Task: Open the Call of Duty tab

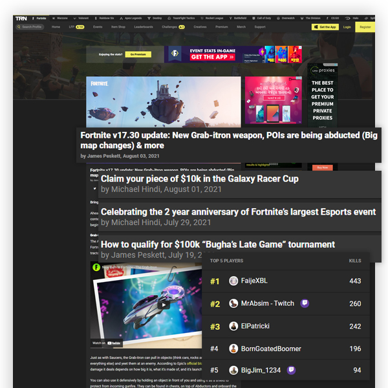Action: tap(261, 18)
